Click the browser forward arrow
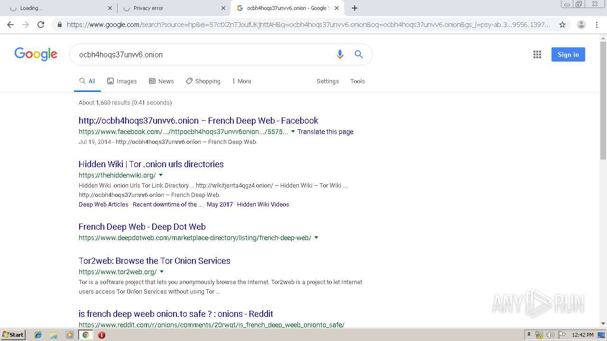Viewport: 607px width, 341px height. 26,25
